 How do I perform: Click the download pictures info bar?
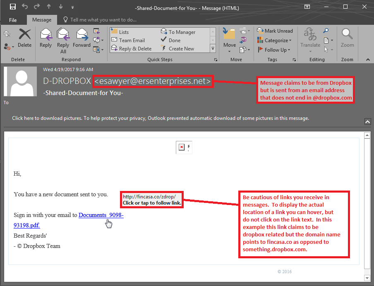click(x=161, y=118)
